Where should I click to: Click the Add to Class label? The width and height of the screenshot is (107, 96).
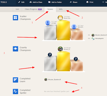tap(37, 2)
